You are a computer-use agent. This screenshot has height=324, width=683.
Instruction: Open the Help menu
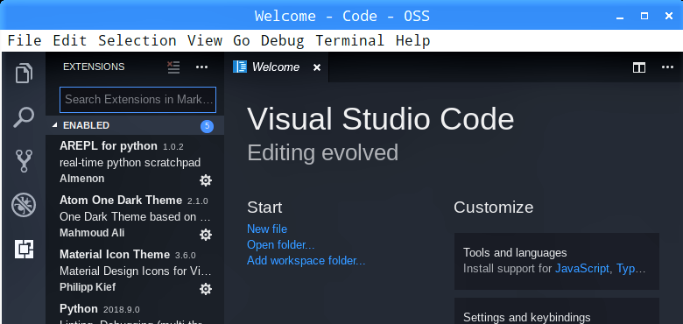[413, 40]
